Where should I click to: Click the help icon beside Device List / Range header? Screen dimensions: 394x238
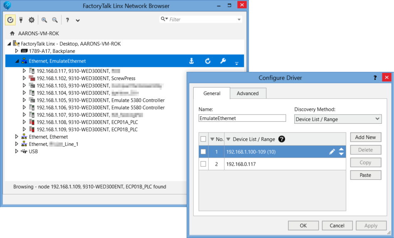282,139
